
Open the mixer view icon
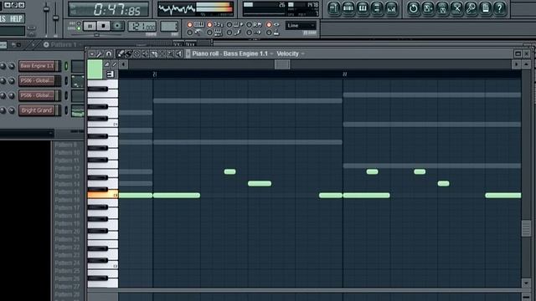pyautogui.click(x=391, y=8)
